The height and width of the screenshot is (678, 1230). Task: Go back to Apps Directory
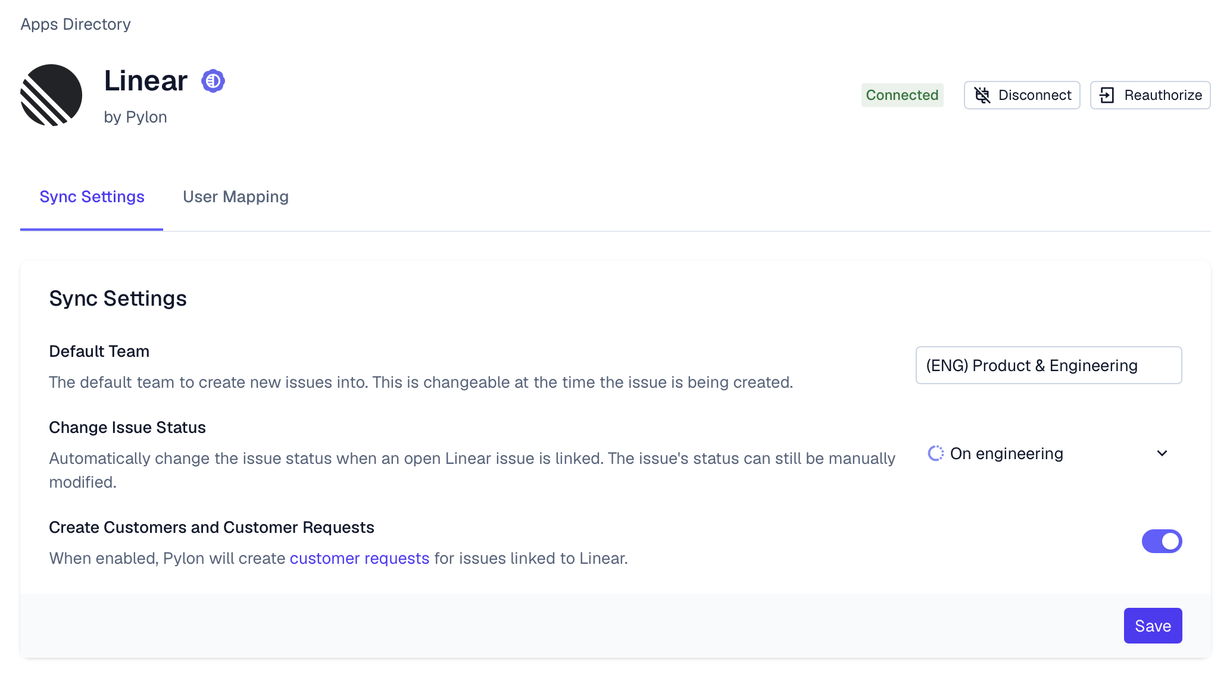coord(76,24)
